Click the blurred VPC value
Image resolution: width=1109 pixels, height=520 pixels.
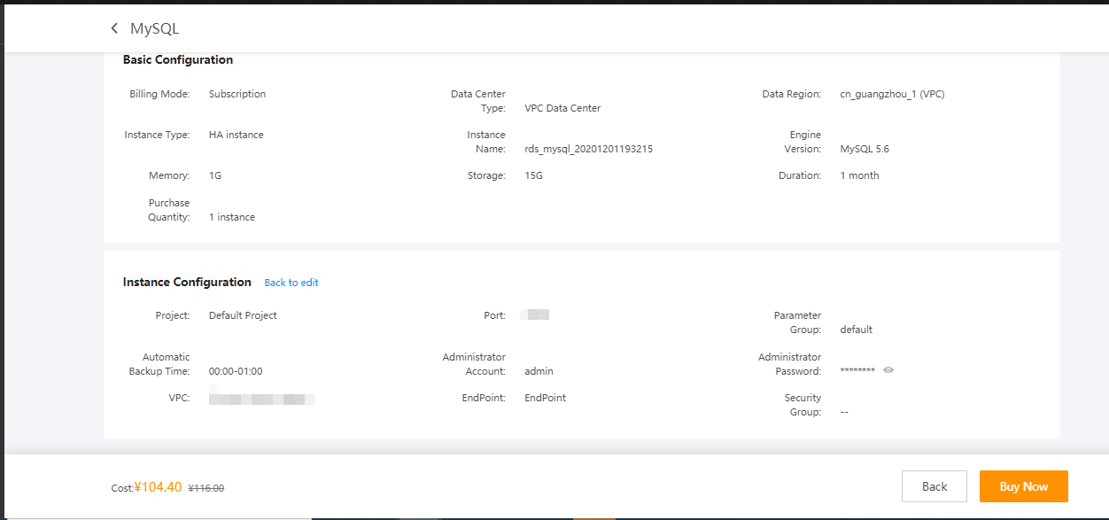tap(262, 398)
